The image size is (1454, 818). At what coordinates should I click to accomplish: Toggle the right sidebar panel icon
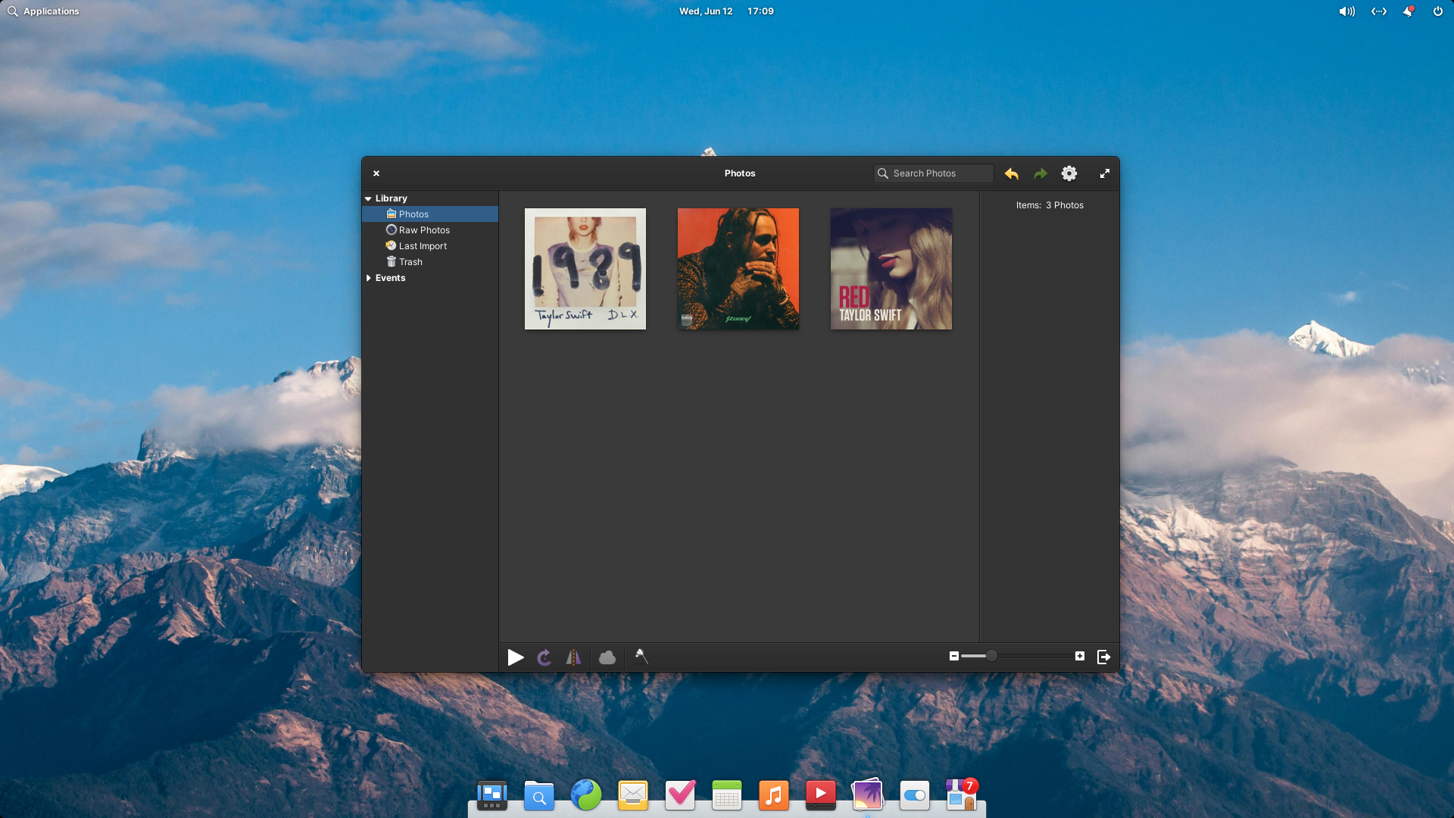(x=1104, y=657)
